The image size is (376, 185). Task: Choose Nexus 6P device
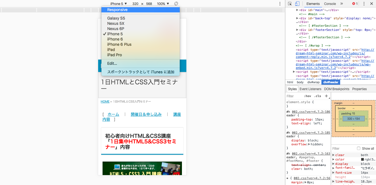140,29
